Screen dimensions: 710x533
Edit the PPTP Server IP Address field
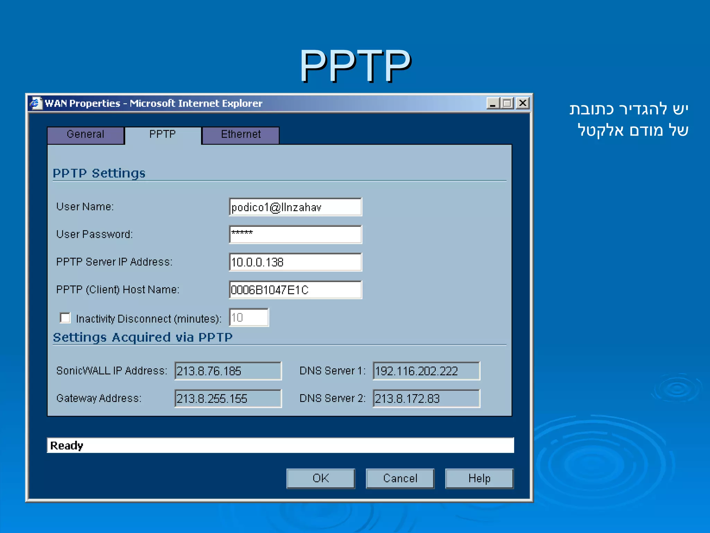[295, 262]
